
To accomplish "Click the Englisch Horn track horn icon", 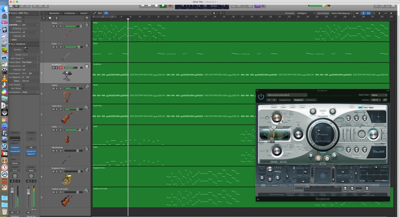I will point(67,180).
